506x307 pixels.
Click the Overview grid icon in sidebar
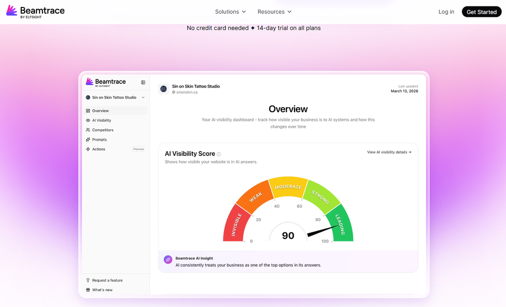pos(88,111)
